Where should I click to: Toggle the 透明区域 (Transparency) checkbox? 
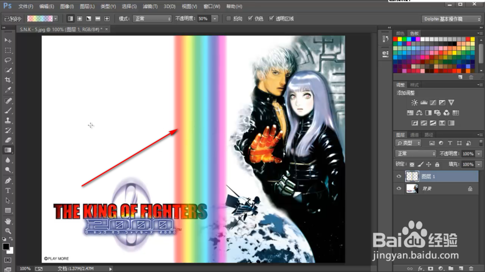tap(271, 18)
